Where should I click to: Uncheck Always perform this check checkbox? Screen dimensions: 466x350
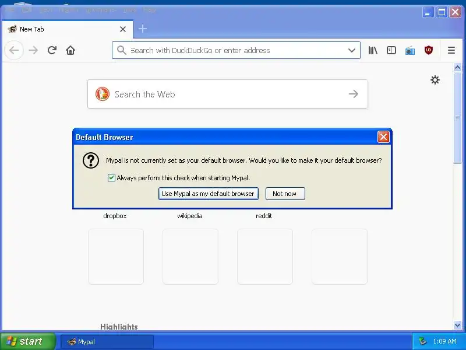(x=111, y=178)
